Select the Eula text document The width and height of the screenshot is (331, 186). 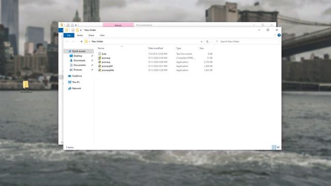(x=104, y=54)
